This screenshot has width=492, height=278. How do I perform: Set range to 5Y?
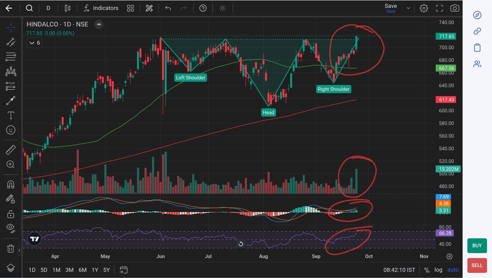107,270
